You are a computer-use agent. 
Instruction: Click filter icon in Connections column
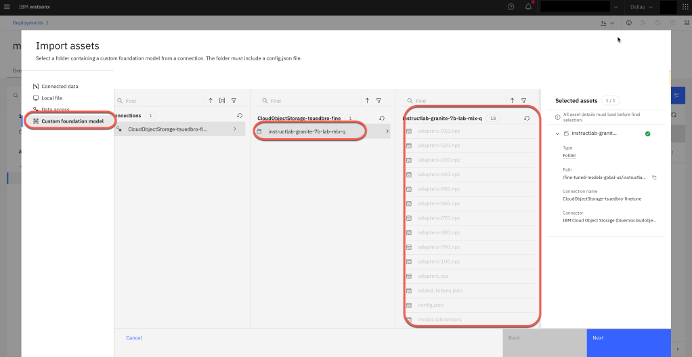[x=234, y=100]
